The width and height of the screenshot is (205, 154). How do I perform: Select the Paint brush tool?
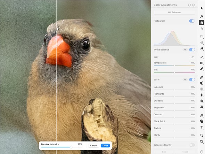[x=202, y=57]
